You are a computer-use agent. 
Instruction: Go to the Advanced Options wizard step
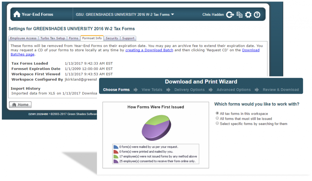234,90
